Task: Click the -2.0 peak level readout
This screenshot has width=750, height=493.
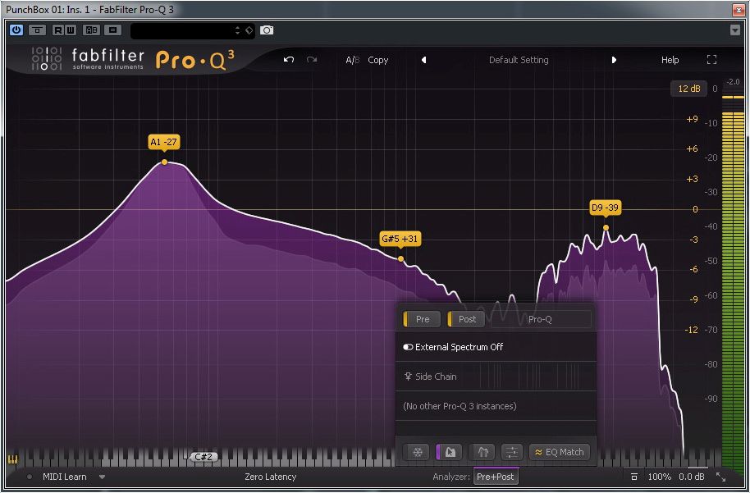Action: click(733, 82)
